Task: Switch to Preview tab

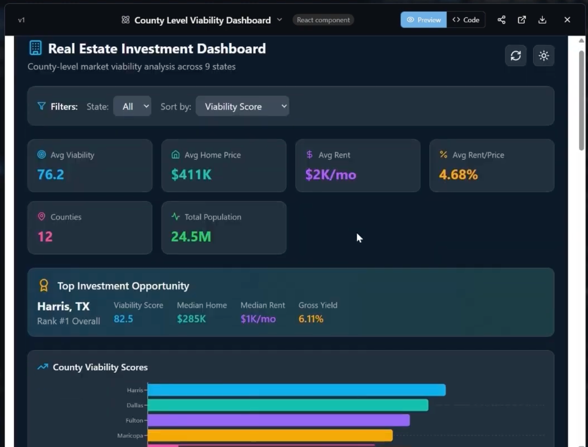Action: [x=424, y=20]
